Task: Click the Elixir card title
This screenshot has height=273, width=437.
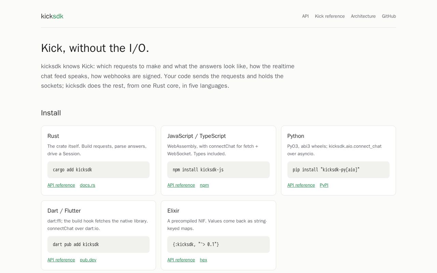Action: (x=173, y=211)
